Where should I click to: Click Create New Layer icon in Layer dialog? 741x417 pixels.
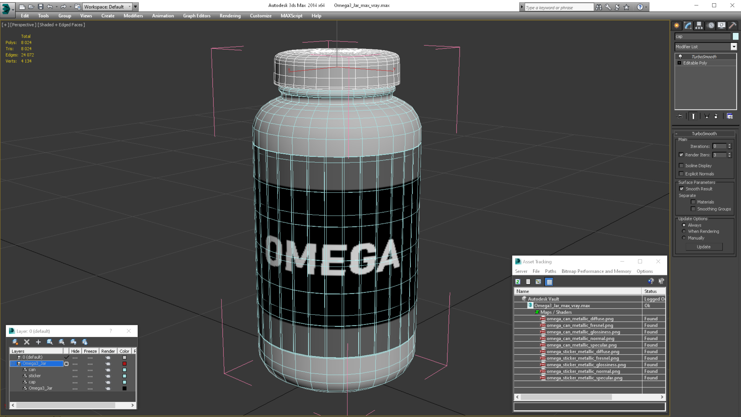point(15,342)
